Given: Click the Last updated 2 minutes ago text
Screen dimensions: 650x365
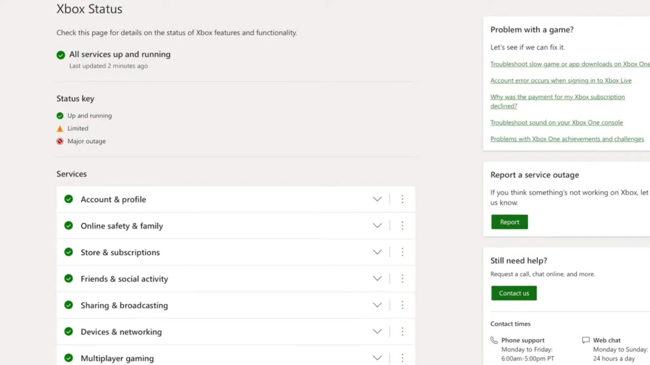Looking at the screenshot, I should [109, 66].
